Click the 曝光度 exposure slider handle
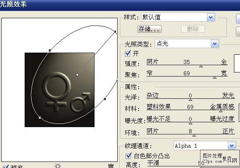The image size is (240, 168). (190, 123)
